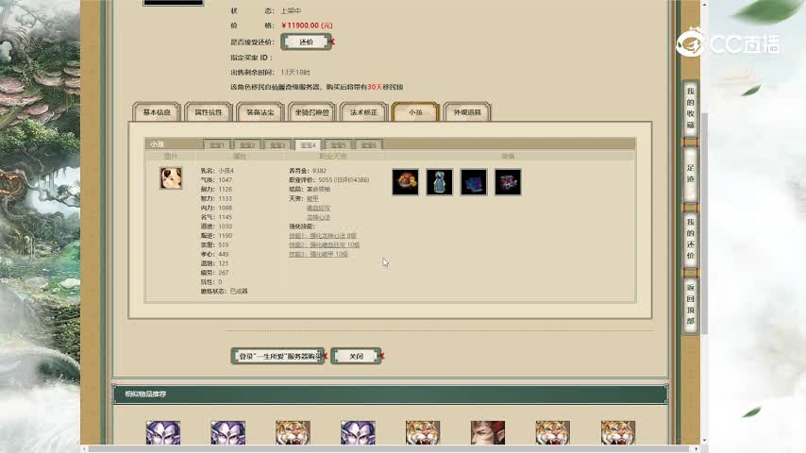
Task: Click the 已成器 status text
Action: pyautogui.click(x=239, y=291)
